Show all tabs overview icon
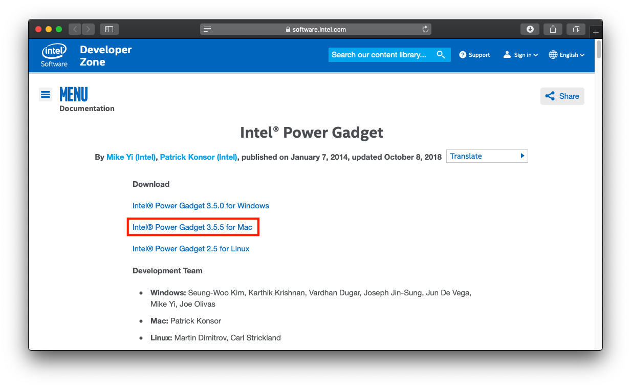This screenshot has width=631, height=388. (576, 29)
